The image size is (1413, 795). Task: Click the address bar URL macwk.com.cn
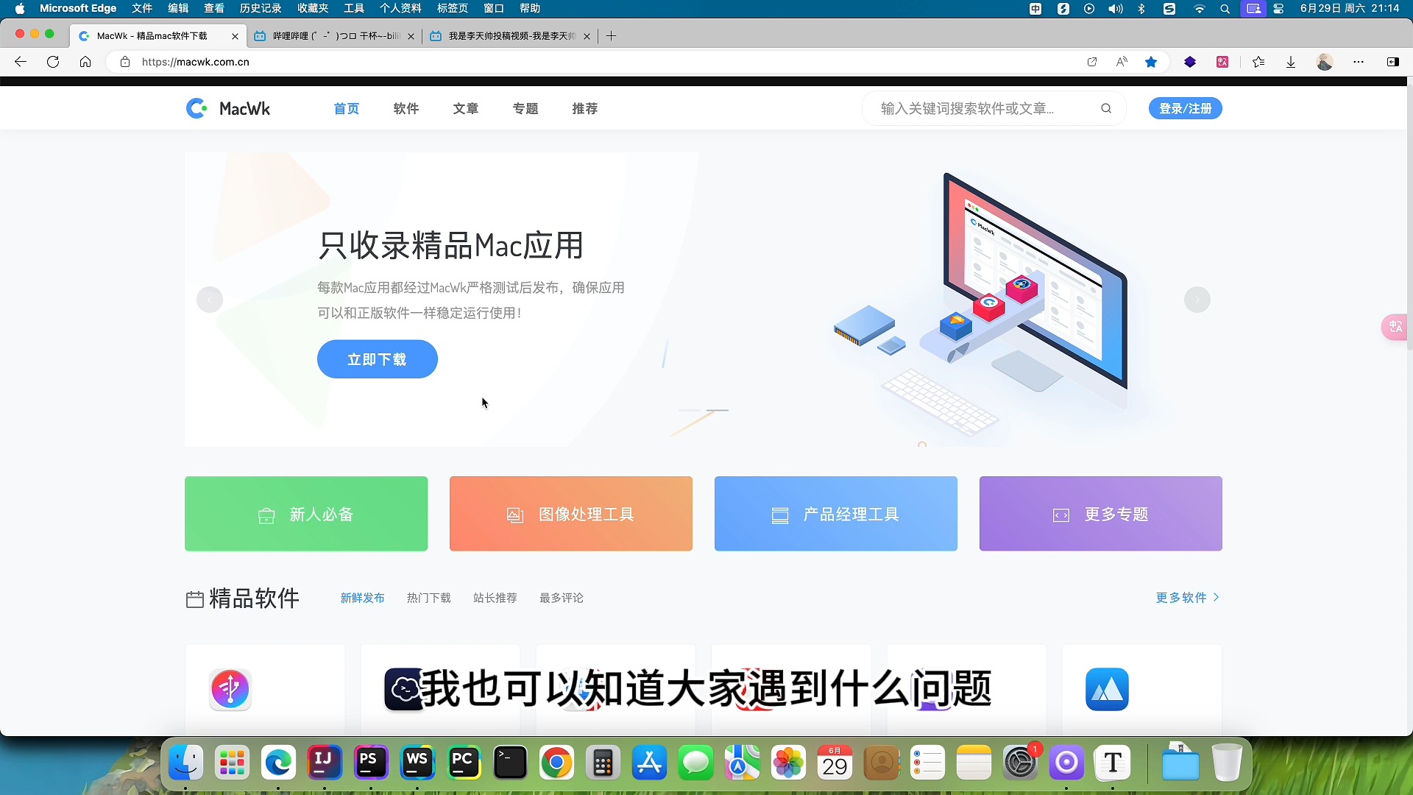(x=196, y=62)
